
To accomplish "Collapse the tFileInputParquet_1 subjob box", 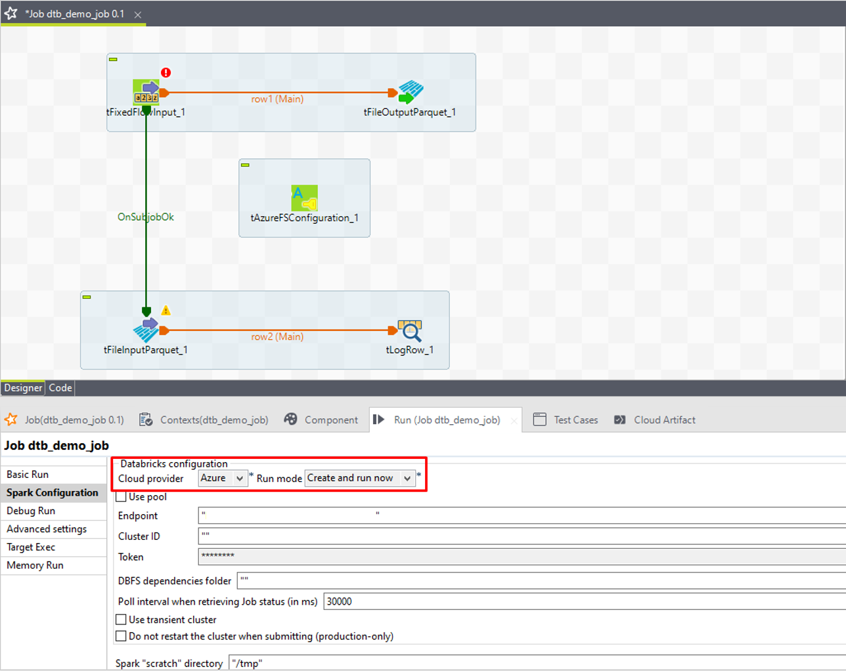I will click(87, 297).
